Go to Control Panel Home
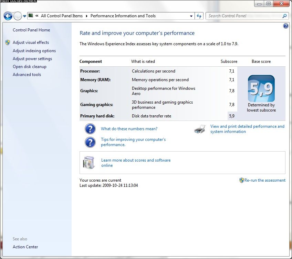Viewport: 292px width, 259px height. coord(31,30)
